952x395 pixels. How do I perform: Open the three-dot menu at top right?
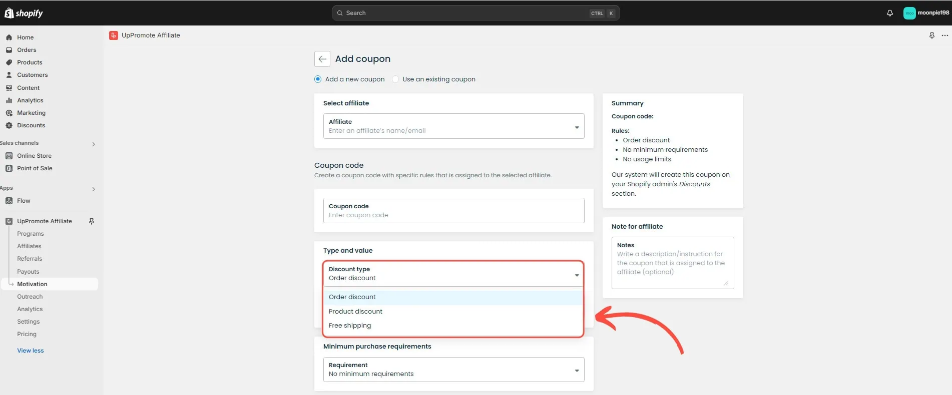[944, 35]
